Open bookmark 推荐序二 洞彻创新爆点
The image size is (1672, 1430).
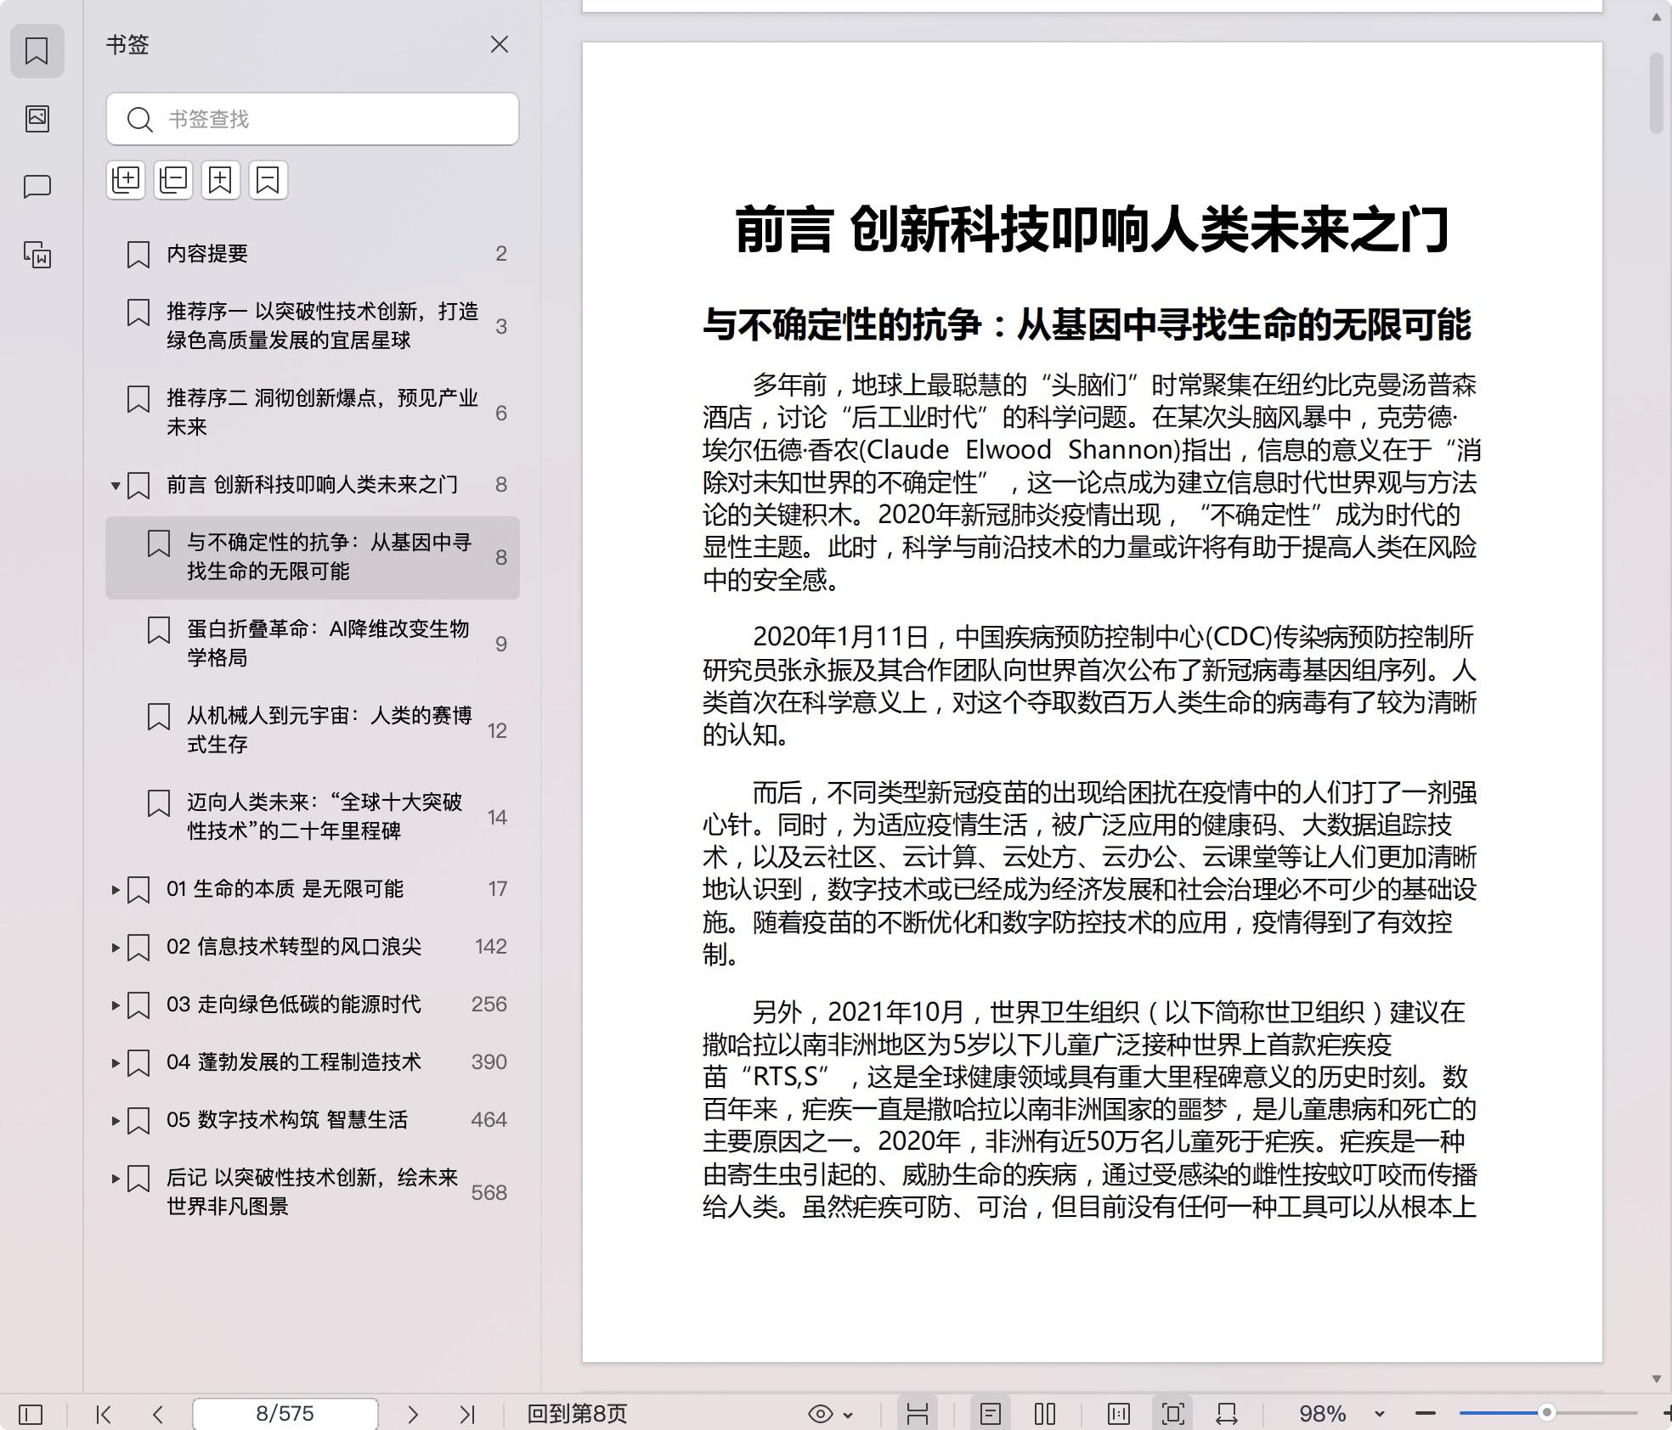(x=313, y=413)
